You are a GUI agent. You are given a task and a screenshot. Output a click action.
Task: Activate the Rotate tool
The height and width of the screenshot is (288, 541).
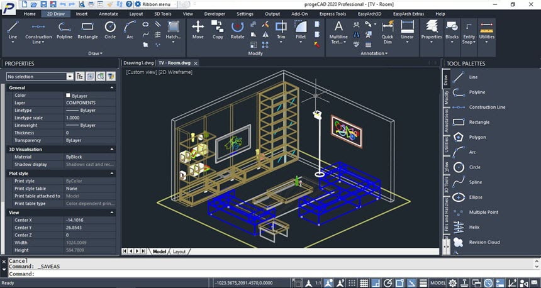[237, 30]
